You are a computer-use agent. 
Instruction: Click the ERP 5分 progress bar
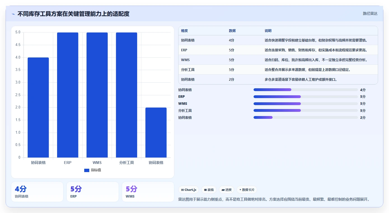[x=306, y=97]
